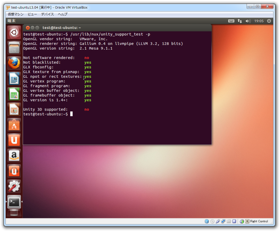Click the unity_support_test command line
Viewport: 280px width, 231px height.
[86, 34]
